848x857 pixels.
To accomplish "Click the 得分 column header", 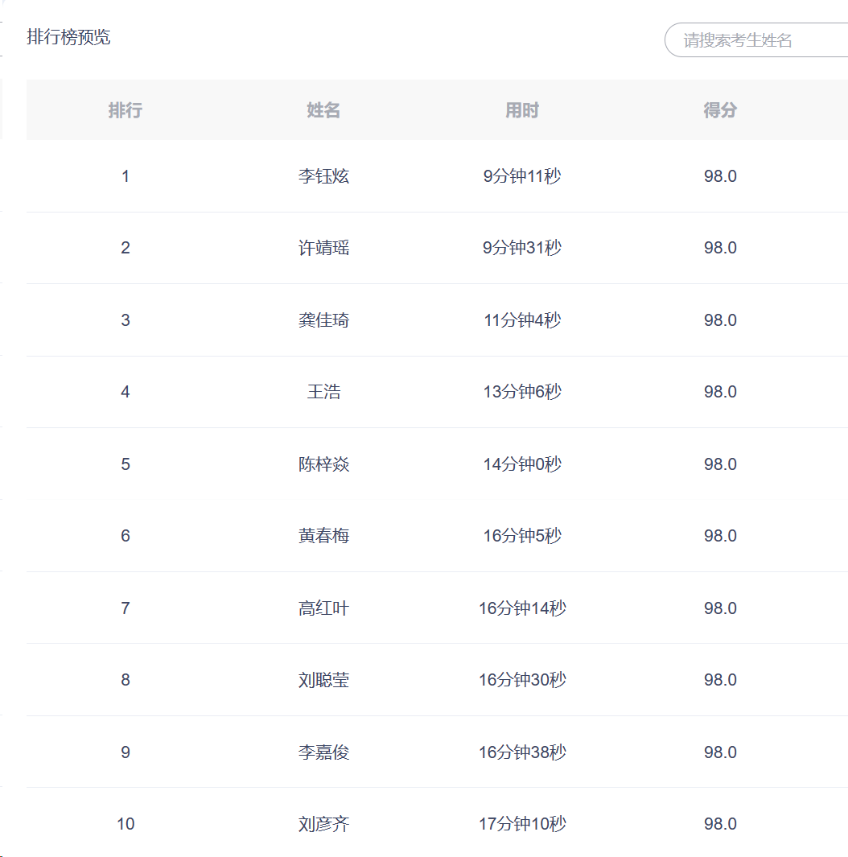I will coord(720,110).
